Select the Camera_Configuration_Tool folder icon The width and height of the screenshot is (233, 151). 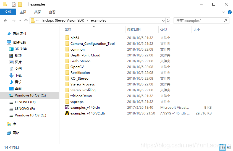[67, 43]
